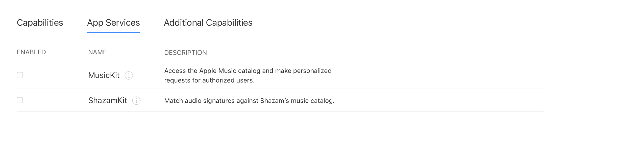The image size is (642, 162).
Task: Open the ShazamKit info icon
Action: pos(136,101)
